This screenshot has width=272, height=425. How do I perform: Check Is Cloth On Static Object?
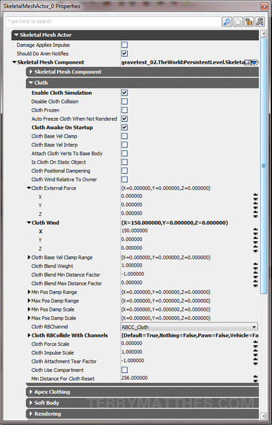tap(124, 162)
